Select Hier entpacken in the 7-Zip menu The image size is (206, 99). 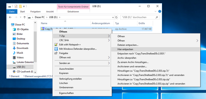(155, 49)
